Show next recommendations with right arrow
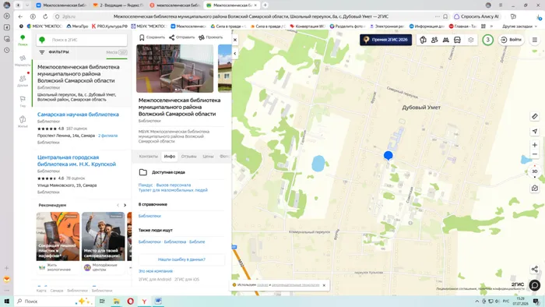 pyautogui.click(x=125, y=205)
